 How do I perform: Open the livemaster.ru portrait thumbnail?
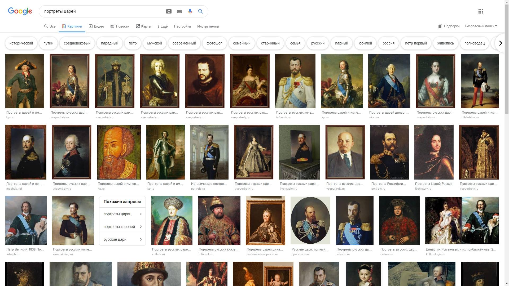pos(299,152)
